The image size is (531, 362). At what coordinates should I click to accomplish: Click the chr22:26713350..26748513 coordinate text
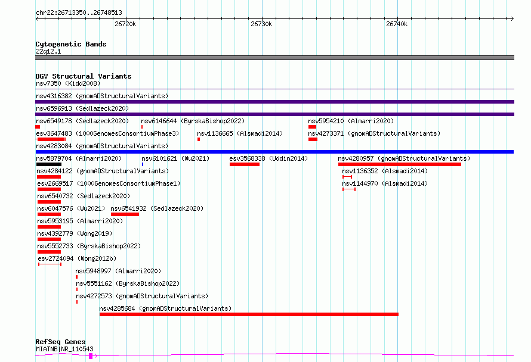(x=79, y=13)
